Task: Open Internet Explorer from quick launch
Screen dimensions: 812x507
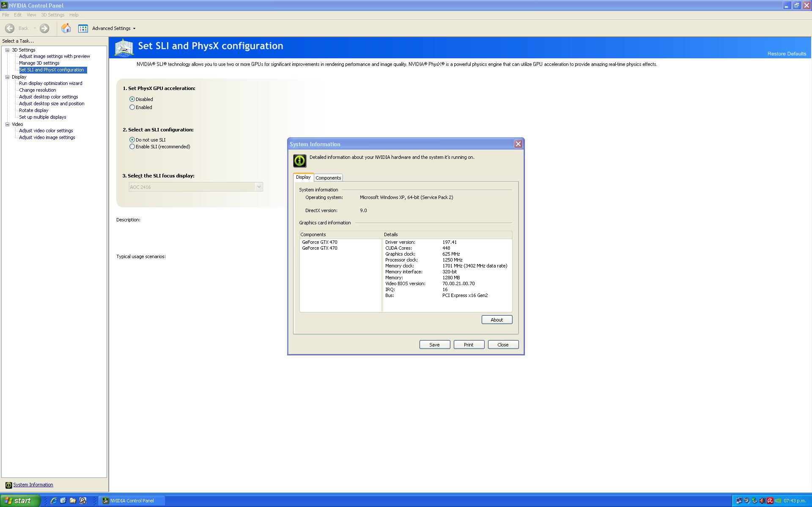Action: [x=54, y=501]
